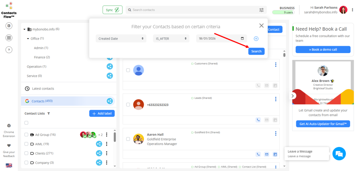Click phone icon on Aaron Hall's card
The image size is (357, 171).
click(258, 154)
